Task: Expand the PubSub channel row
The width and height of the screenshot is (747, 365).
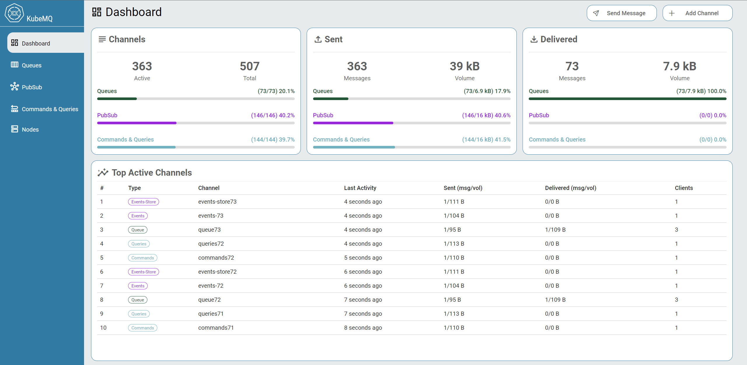Action: pos(107,115)
